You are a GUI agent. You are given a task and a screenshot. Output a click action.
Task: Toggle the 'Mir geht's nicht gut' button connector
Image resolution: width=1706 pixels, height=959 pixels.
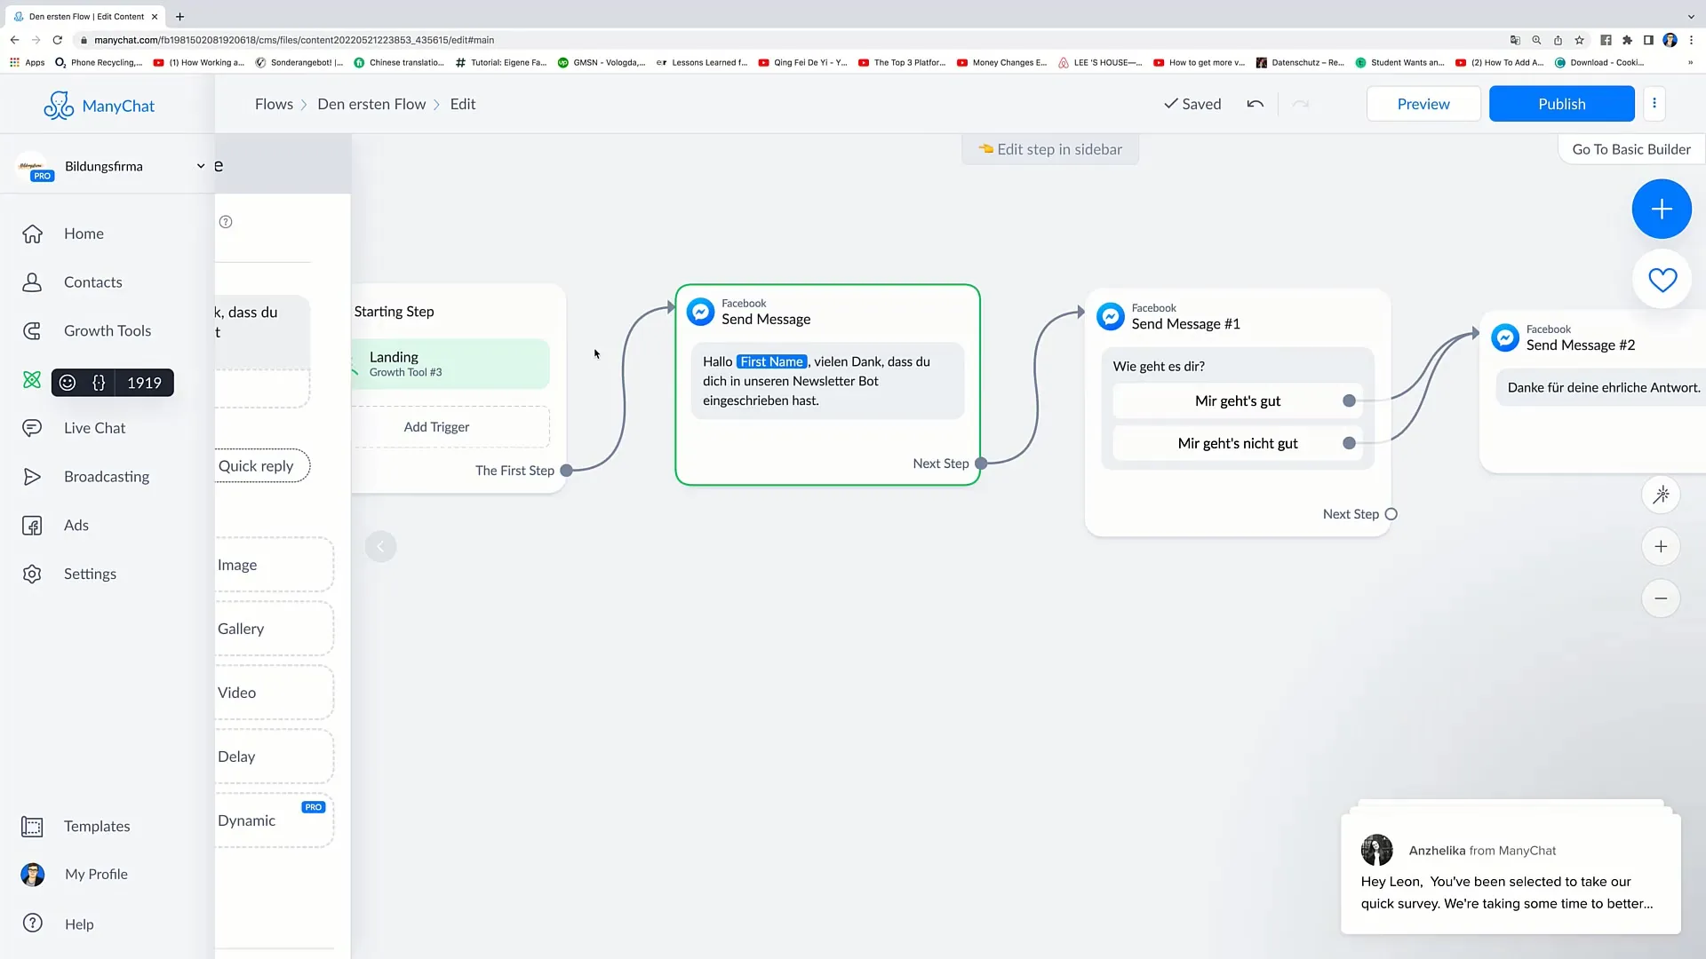1349,442
